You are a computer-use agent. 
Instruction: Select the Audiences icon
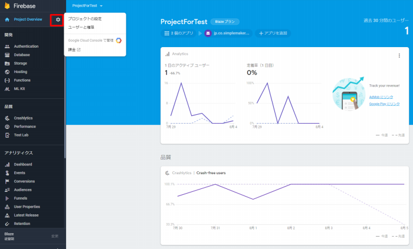click(7, 190)
